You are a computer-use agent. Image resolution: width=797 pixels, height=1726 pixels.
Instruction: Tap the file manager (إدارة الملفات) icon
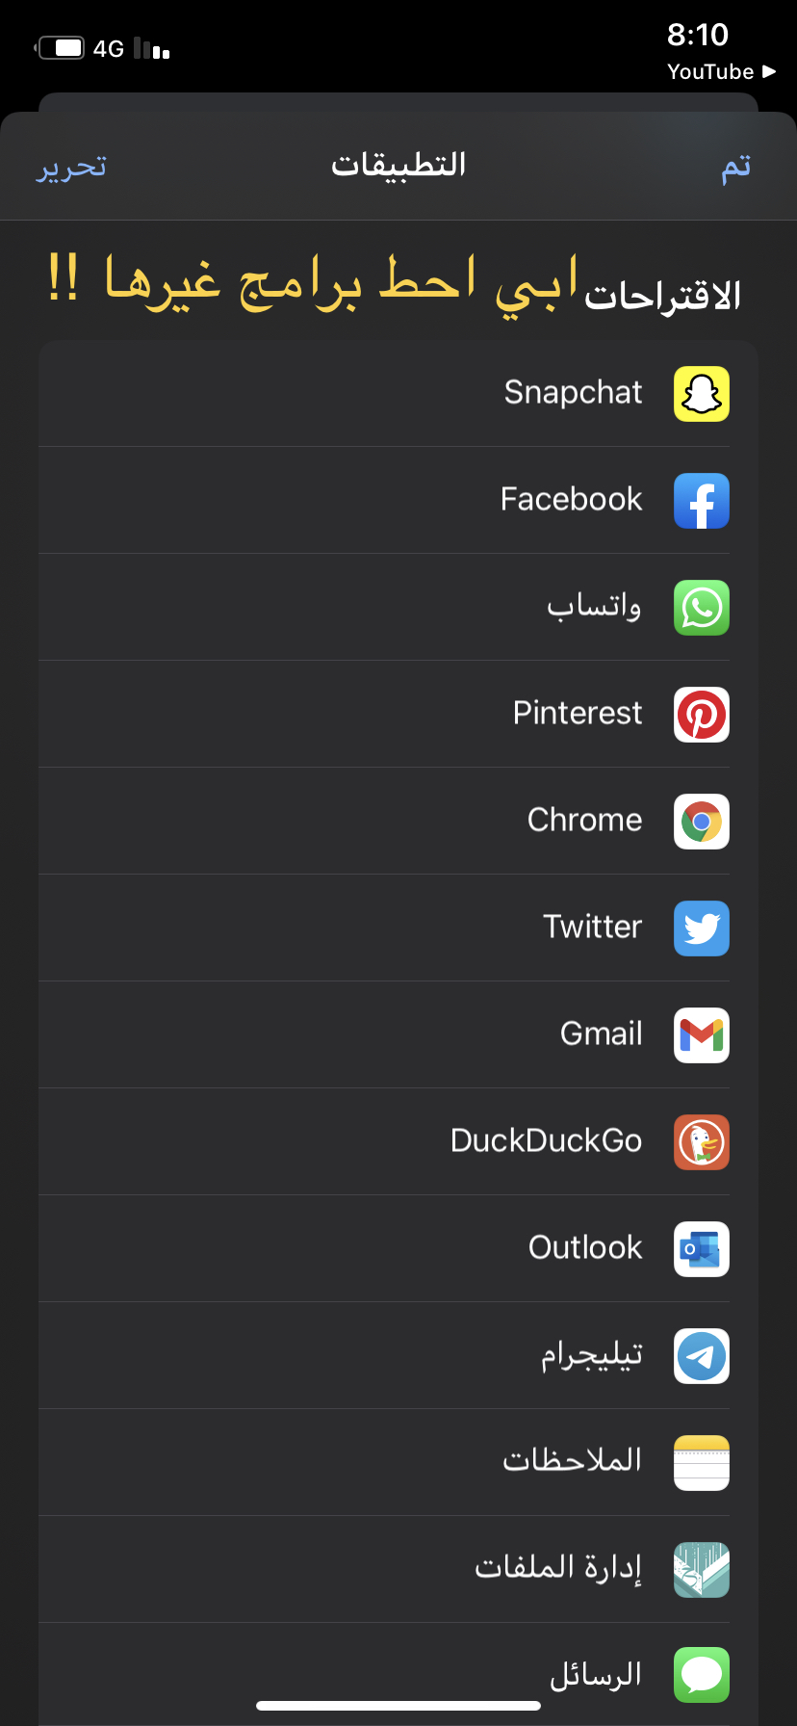[702, 1570]
